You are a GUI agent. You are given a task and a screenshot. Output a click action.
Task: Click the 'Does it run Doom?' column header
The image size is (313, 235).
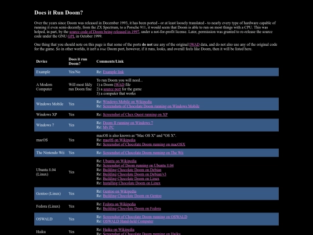78,62
